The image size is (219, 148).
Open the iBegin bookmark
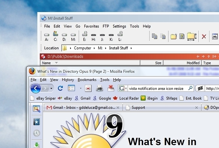[149, 98]
